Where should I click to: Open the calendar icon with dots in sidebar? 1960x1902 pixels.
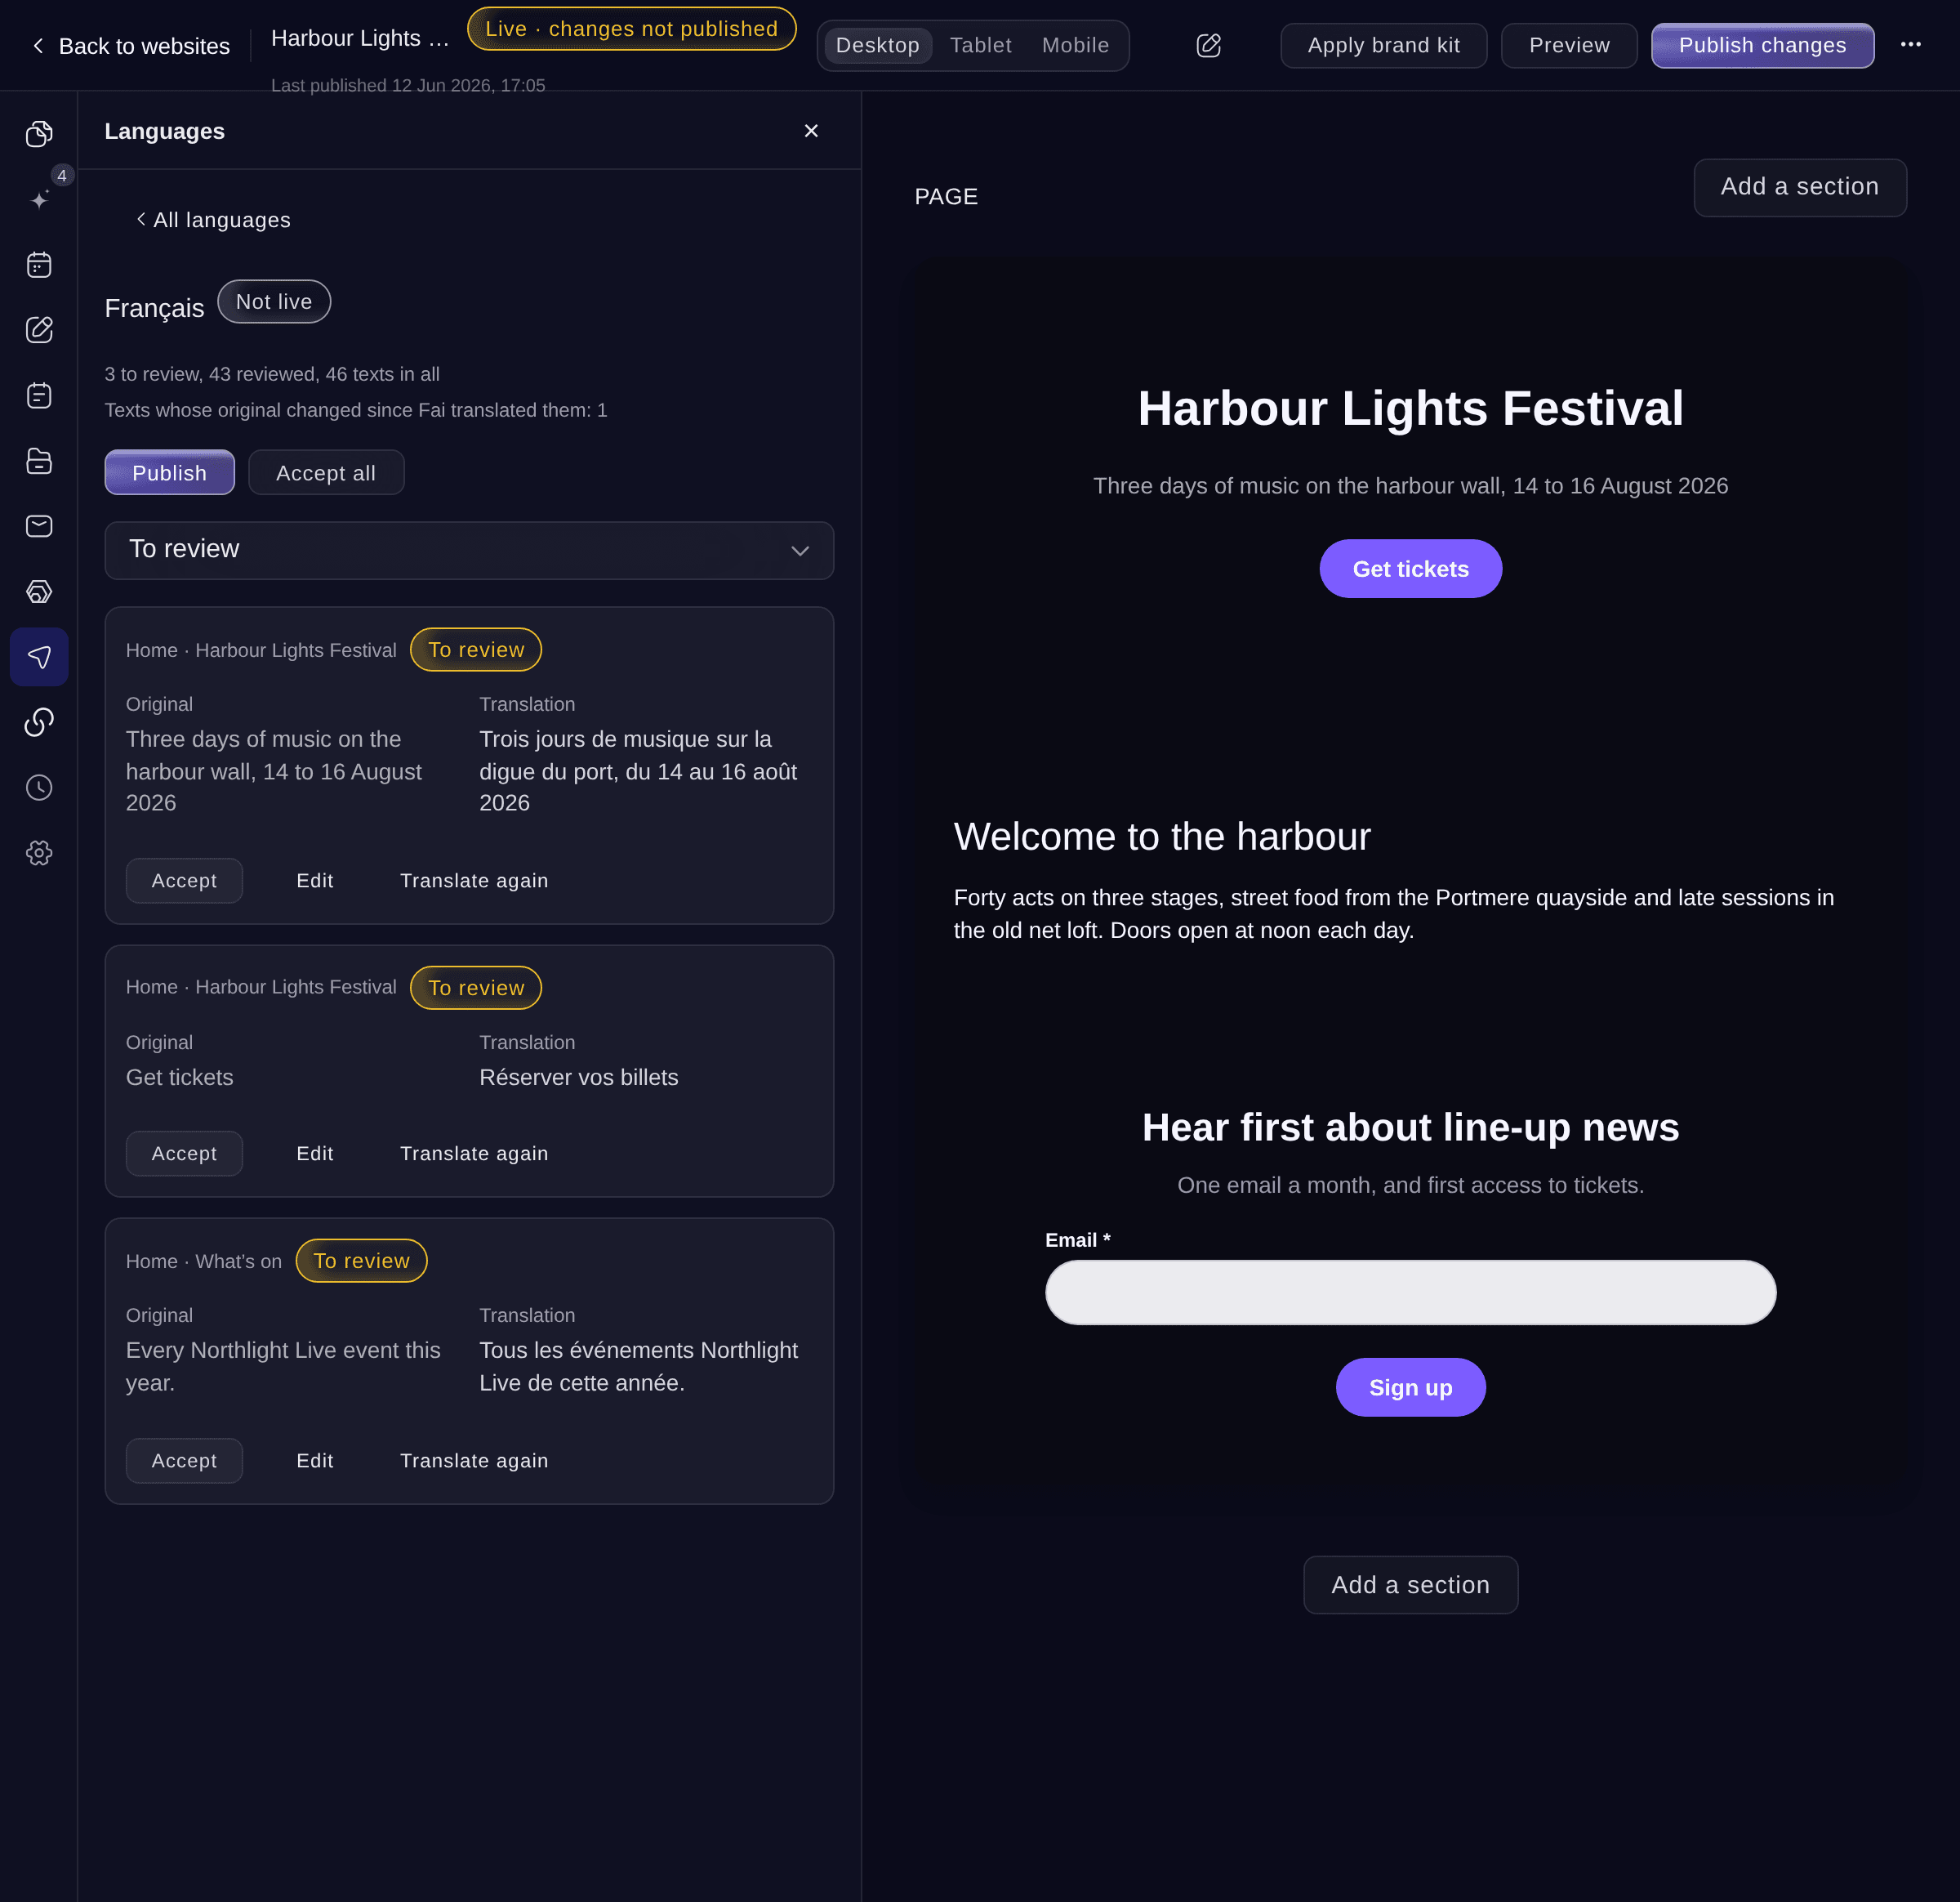pyautogui.click(x=39, y=266)
